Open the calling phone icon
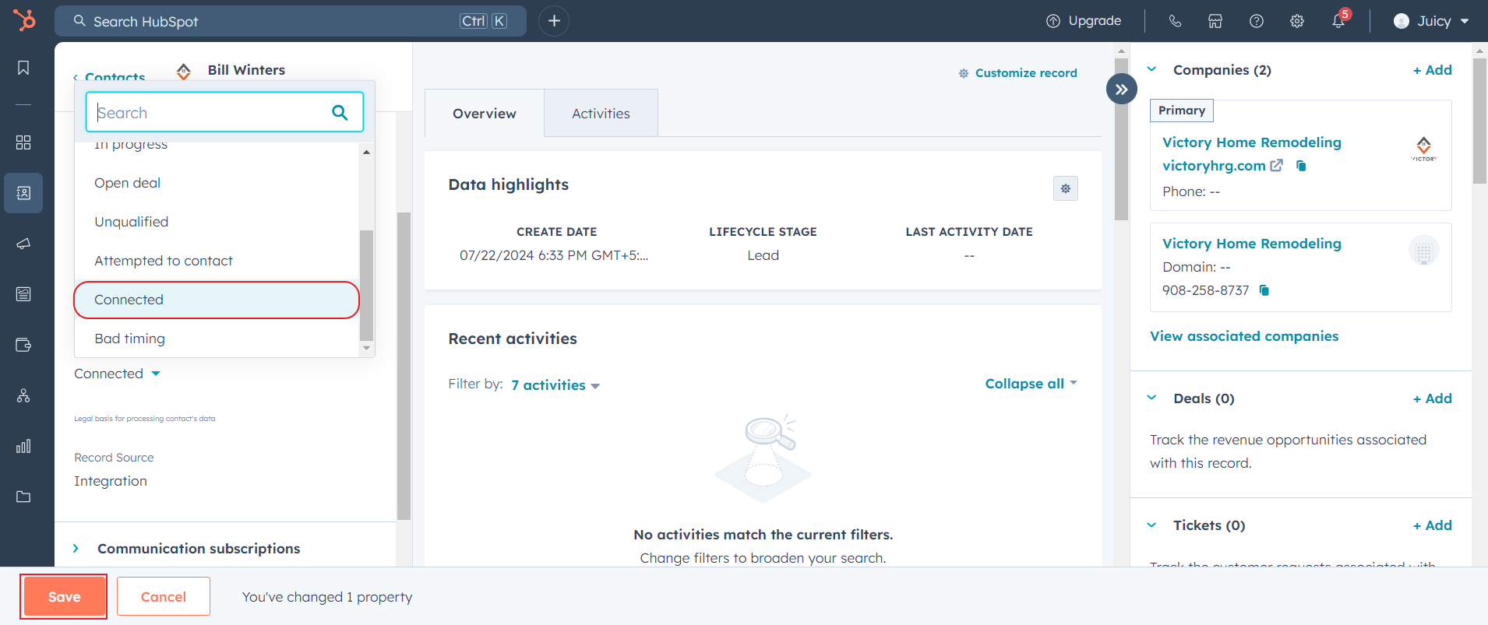This screenshot has width=1488, height=625. (x=1175, y=21)
